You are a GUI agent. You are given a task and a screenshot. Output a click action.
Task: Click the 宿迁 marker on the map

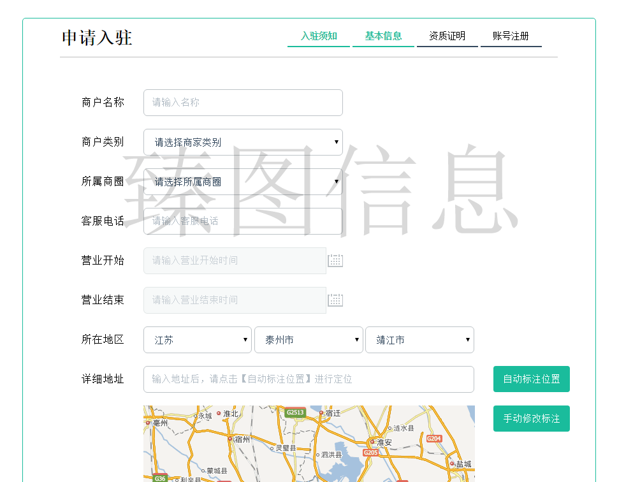click(321, 413)
